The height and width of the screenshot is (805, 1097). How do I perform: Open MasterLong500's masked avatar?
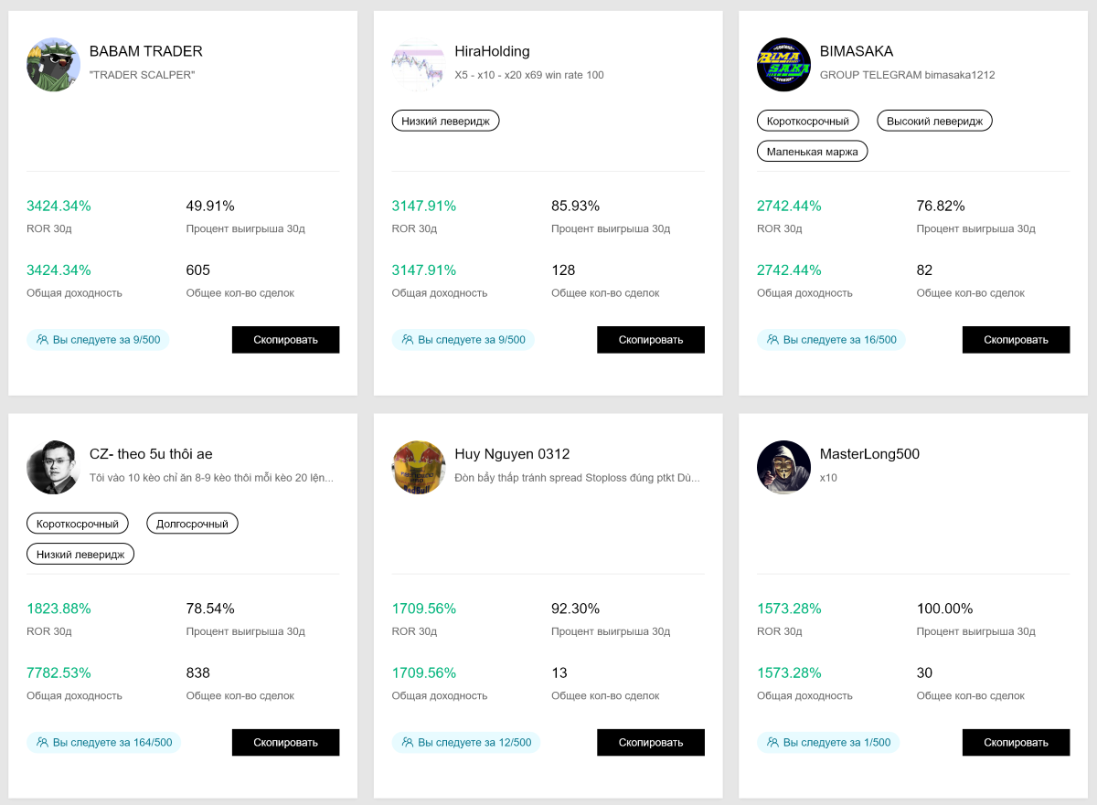[783, 468]
